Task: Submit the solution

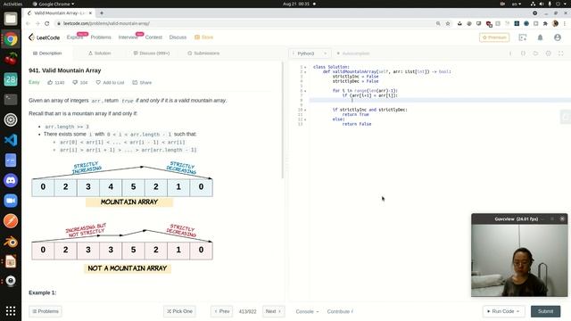Action: click(x=545, y=311)
